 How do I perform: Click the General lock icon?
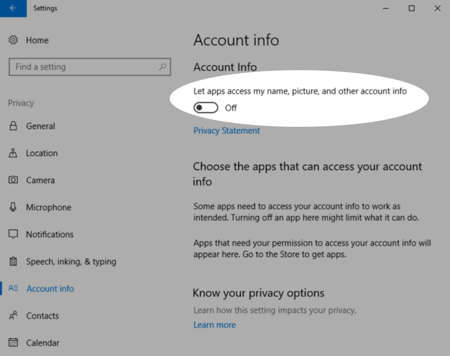click(x=14, y=126)
